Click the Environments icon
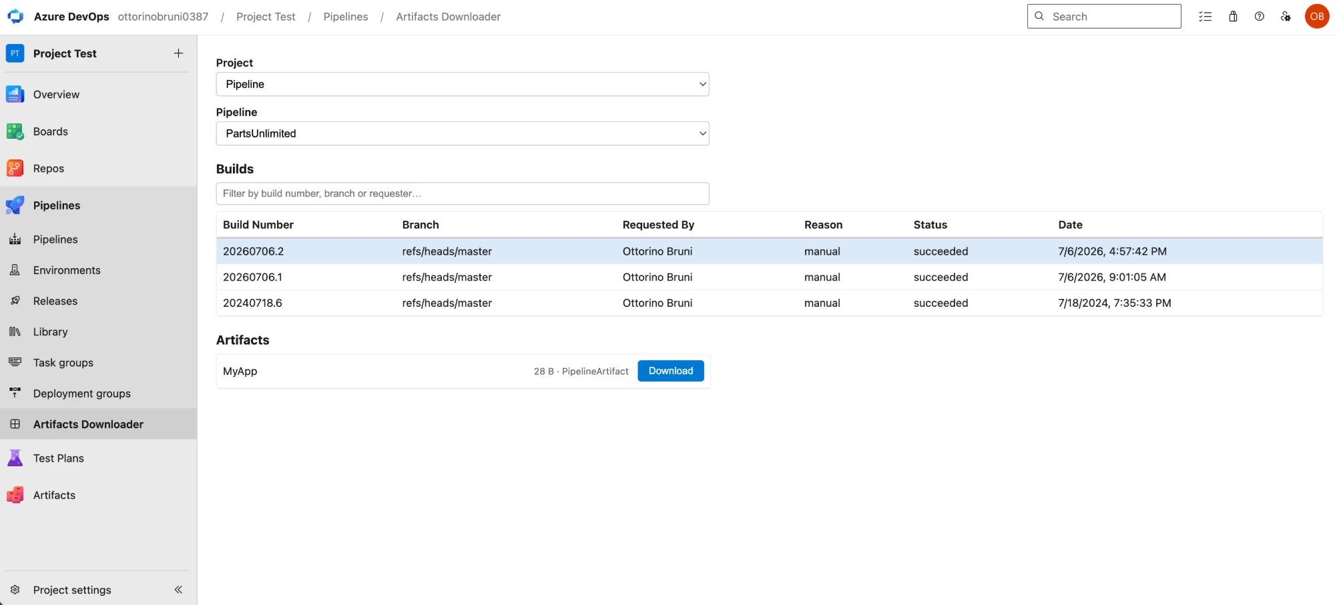 (15, 270)
